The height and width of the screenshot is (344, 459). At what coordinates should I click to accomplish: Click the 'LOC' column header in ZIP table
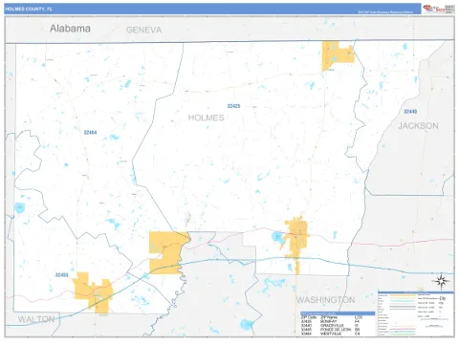[x=359, y=317]
